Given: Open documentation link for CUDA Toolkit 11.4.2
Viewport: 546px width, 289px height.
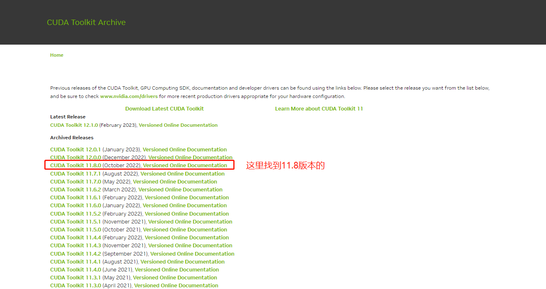Looking at the screenshot, I should pos(192,254).
